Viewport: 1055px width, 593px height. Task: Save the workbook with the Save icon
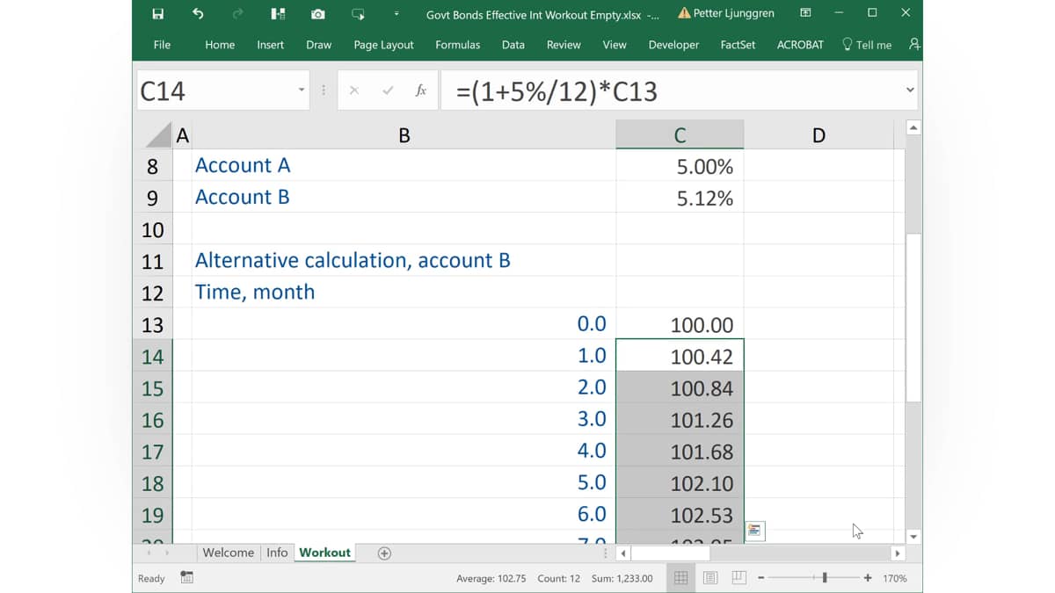(158, 13)
